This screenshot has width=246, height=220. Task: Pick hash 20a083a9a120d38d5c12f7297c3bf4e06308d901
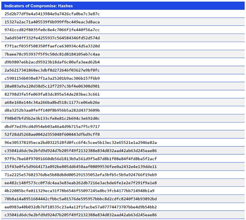[x=52, y=86]
